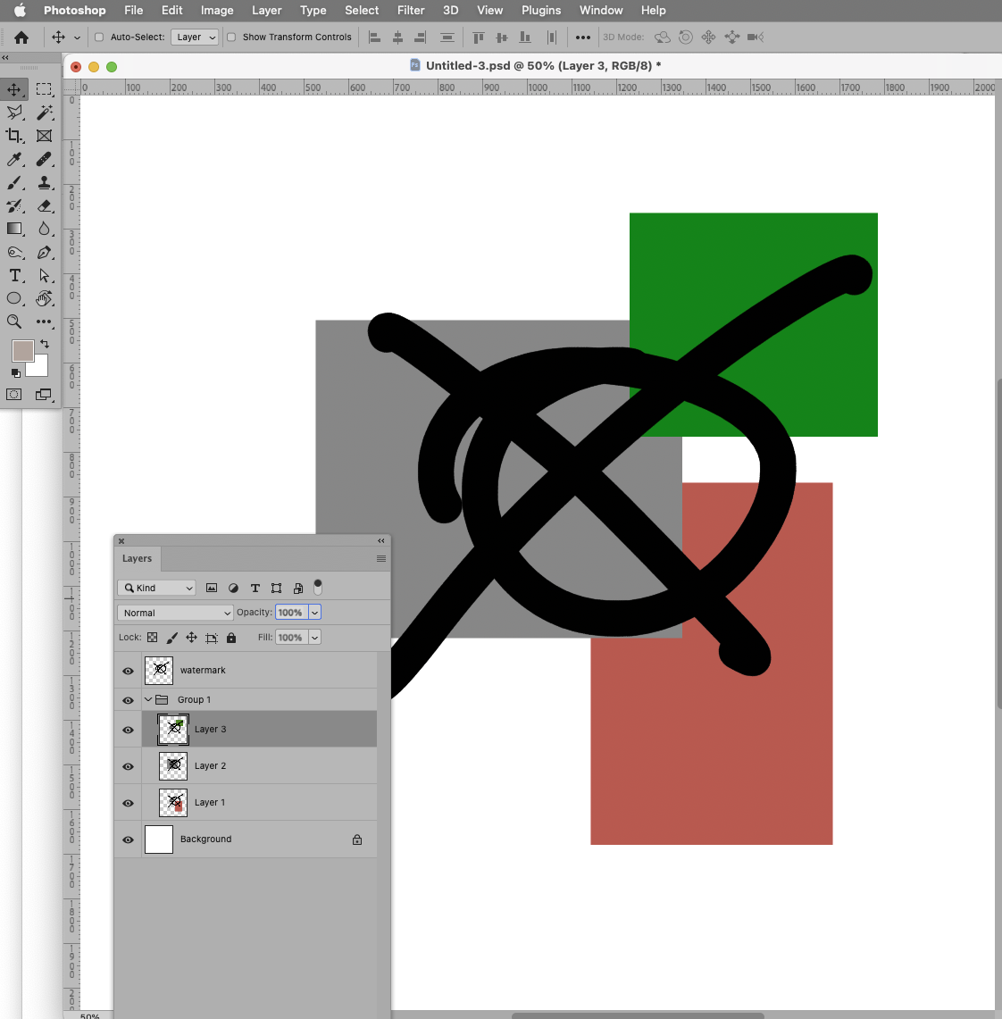
Task: Open the blend mode dropdown showing Normal
Action: point(174,612)
